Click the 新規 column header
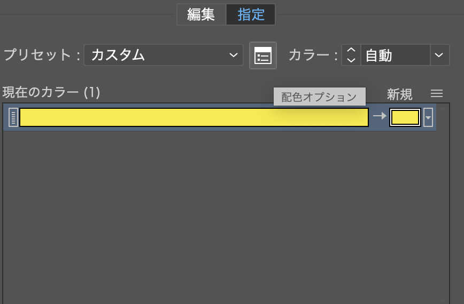This screenshot has width=464, height=304. (399, 94)
